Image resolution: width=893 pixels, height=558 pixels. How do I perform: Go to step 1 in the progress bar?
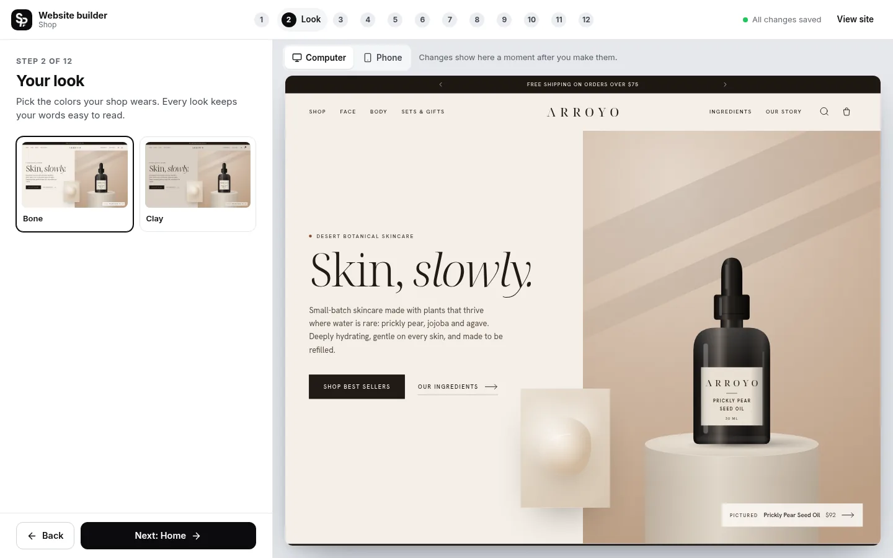pos(262,20)
